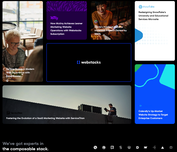
Task: Open Calendly's Up-Market Website Strategy card
Action: pyautogui.click(x=155, y=94)
